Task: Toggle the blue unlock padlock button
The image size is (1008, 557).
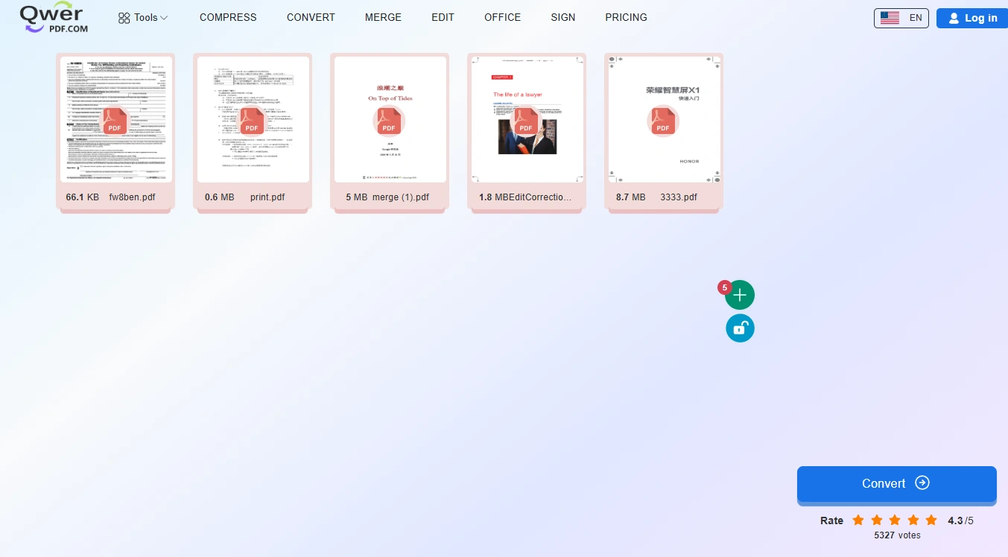Action: [740, 328]
